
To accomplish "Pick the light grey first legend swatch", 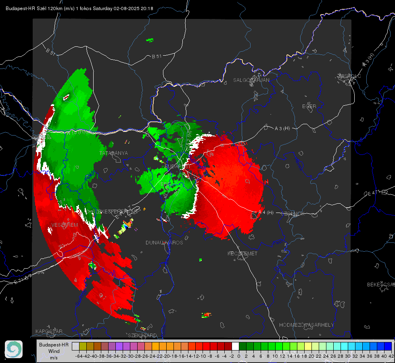I will 75,346.
